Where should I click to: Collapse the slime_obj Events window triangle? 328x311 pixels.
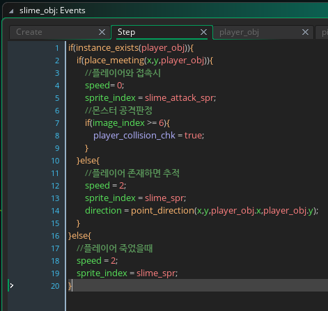coord(11,11)
